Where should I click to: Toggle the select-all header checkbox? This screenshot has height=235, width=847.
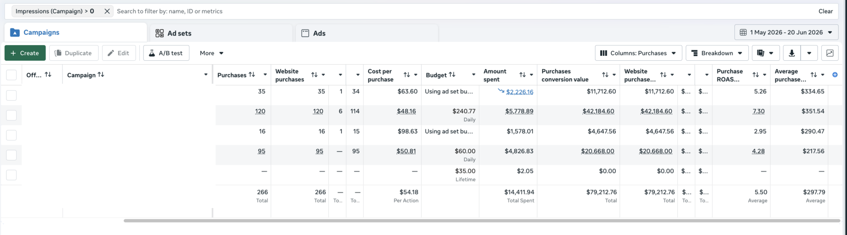coord(11,75)
